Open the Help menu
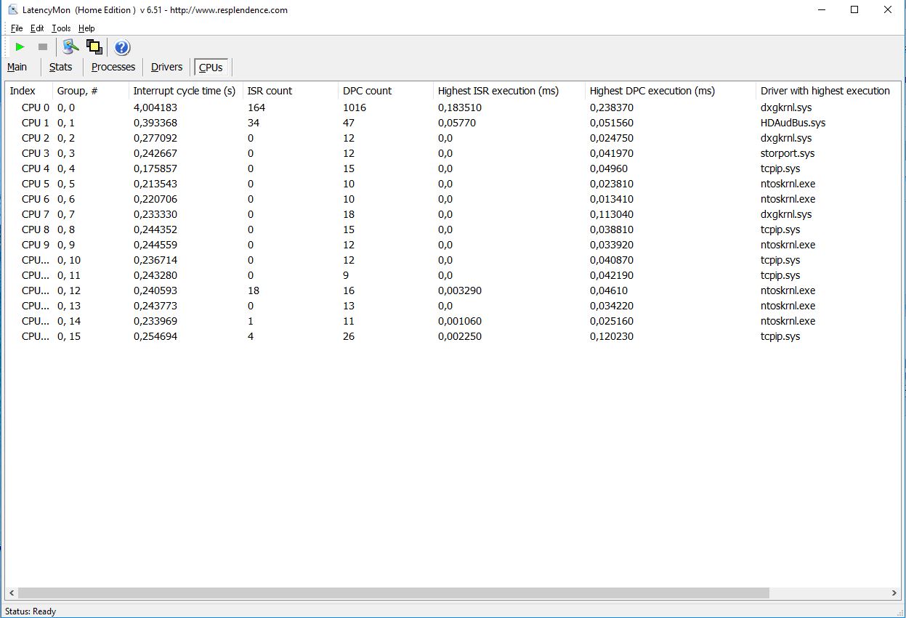This screenshot has height=618, width=906. point(86,28)
